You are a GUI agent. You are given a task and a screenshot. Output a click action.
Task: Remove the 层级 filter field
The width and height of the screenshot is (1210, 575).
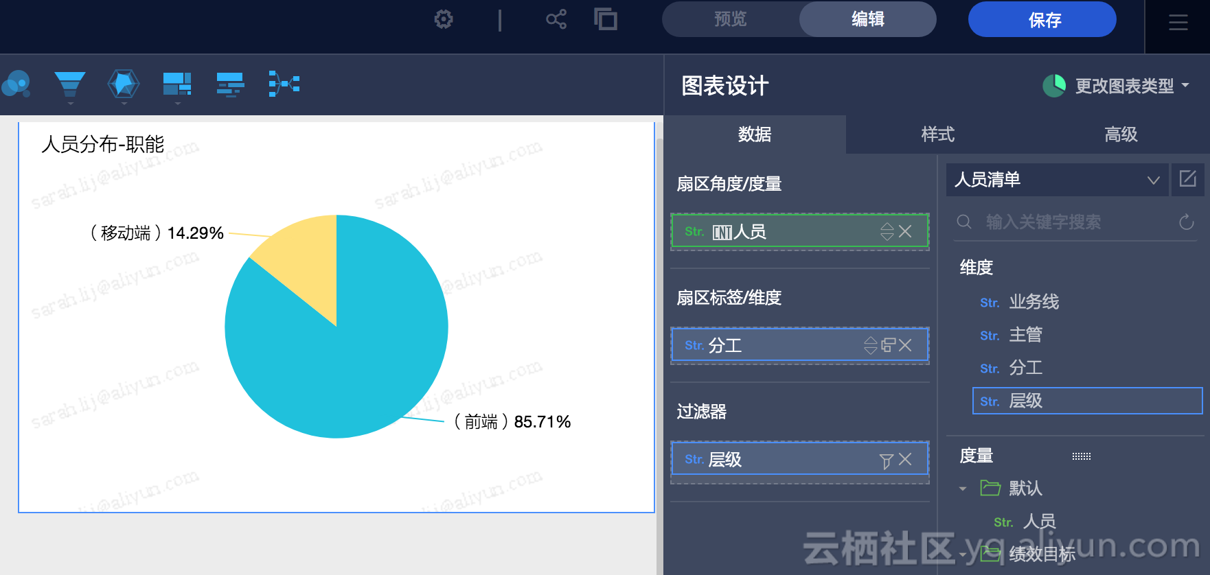point(905,459)
